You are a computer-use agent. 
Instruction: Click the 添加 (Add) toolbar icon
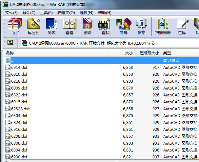(x=15, y=26)
